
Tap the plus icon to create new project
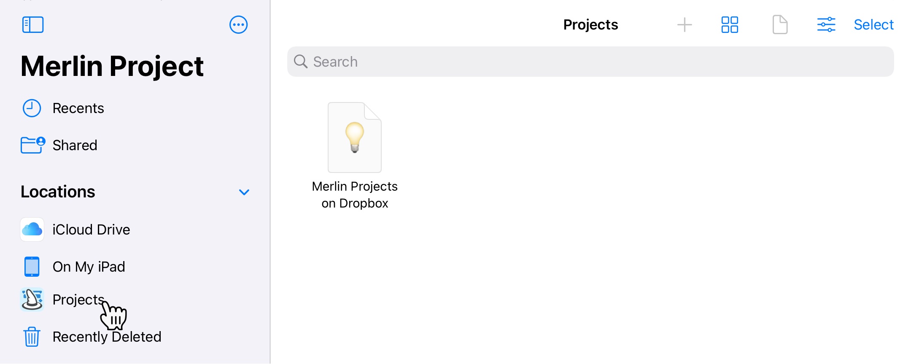point(684,24)
